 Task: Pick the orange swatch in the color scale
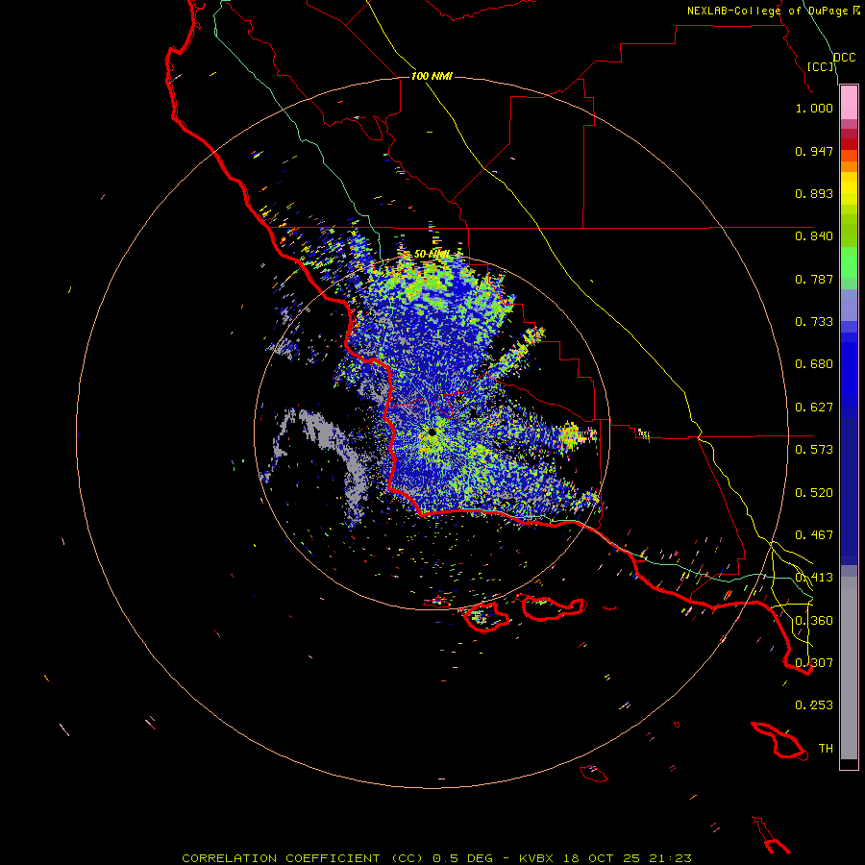(849, 166)
